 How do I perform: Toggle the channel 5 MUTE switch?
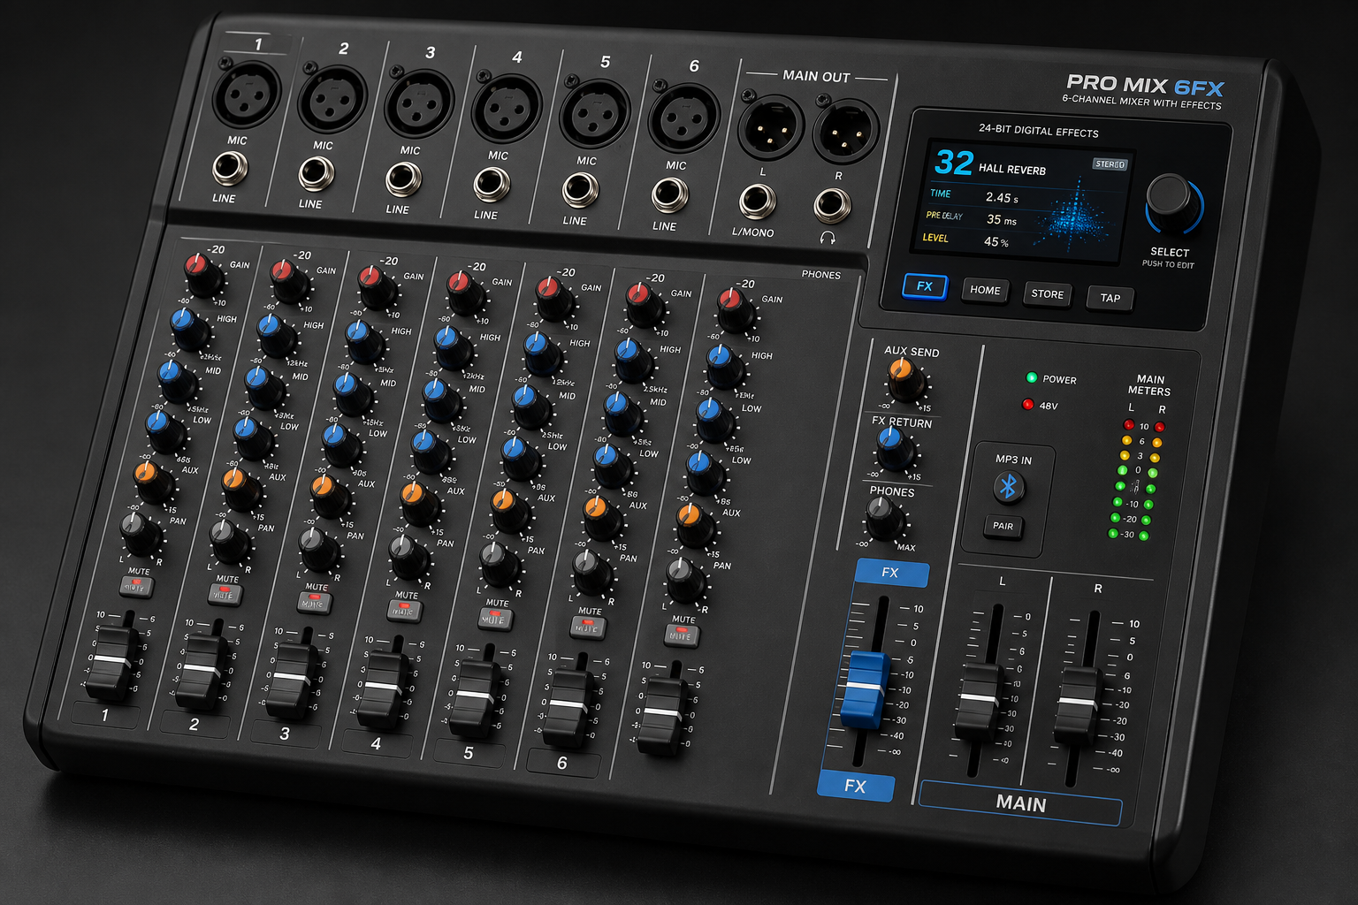click(x=494, y=620)
